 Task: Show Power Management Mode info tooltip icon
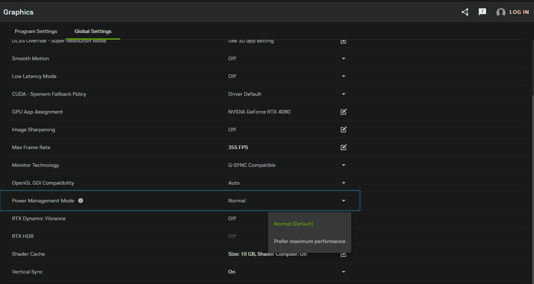coord(81,201)
